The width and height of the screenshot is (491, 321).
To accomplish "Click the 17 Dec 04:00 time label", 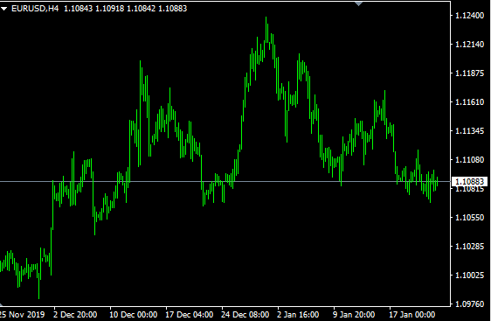I will pos(189,314).
